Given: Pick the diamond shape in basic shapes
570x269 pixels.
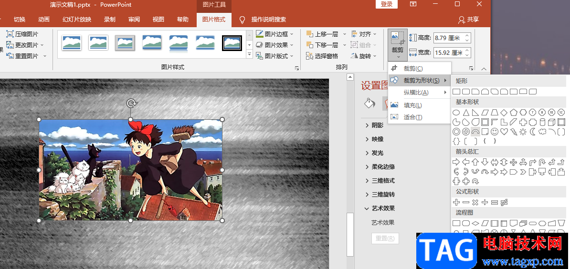Looking at the screenshot, I should pos(504,113).
